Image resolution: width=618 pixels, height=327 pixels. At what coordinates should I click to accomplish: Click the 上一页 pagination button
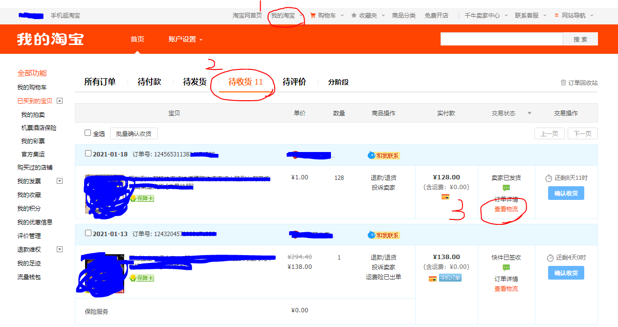click(x=550, y=133)
